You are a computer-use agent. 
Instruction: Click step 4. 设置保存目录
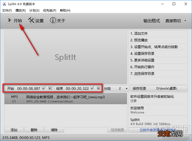pos(158,54)
